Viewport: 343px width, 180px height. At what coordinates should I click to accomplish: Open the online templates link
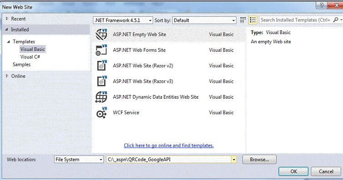click(x=169, y=145)
